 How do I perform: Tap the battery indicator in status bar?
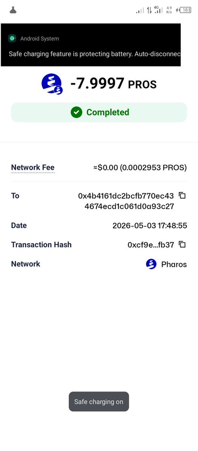pyautogui.click(x=185, y=10)
